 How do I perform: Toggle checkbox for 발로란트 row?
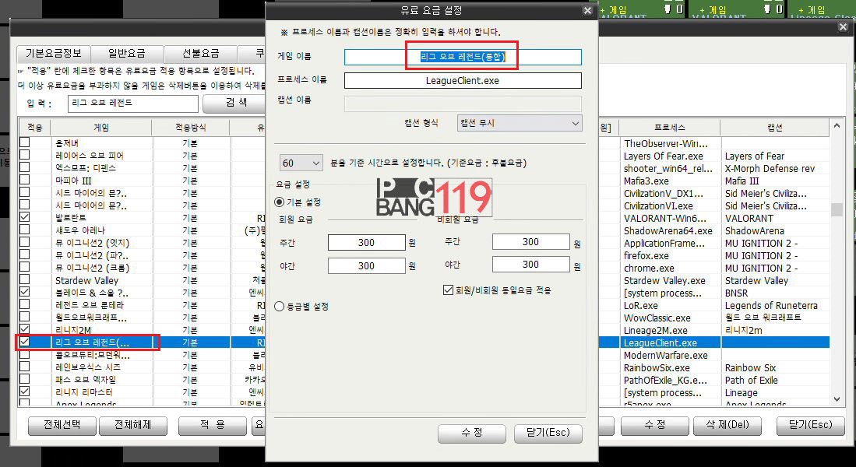pyautogui.click(x=25, y=218)
